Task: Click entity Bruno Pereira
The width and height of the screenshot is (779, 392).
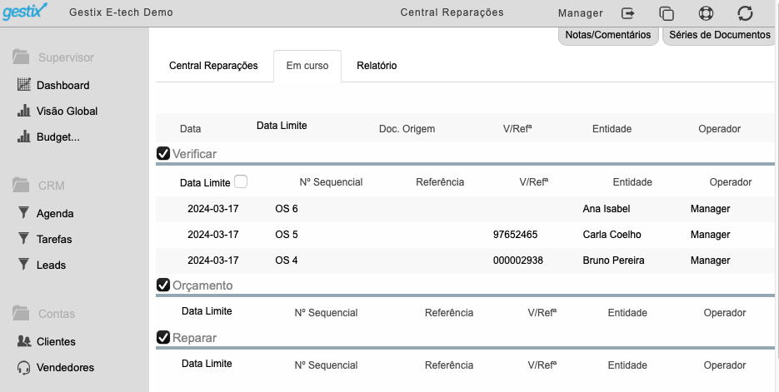Action: coord(613,261)
